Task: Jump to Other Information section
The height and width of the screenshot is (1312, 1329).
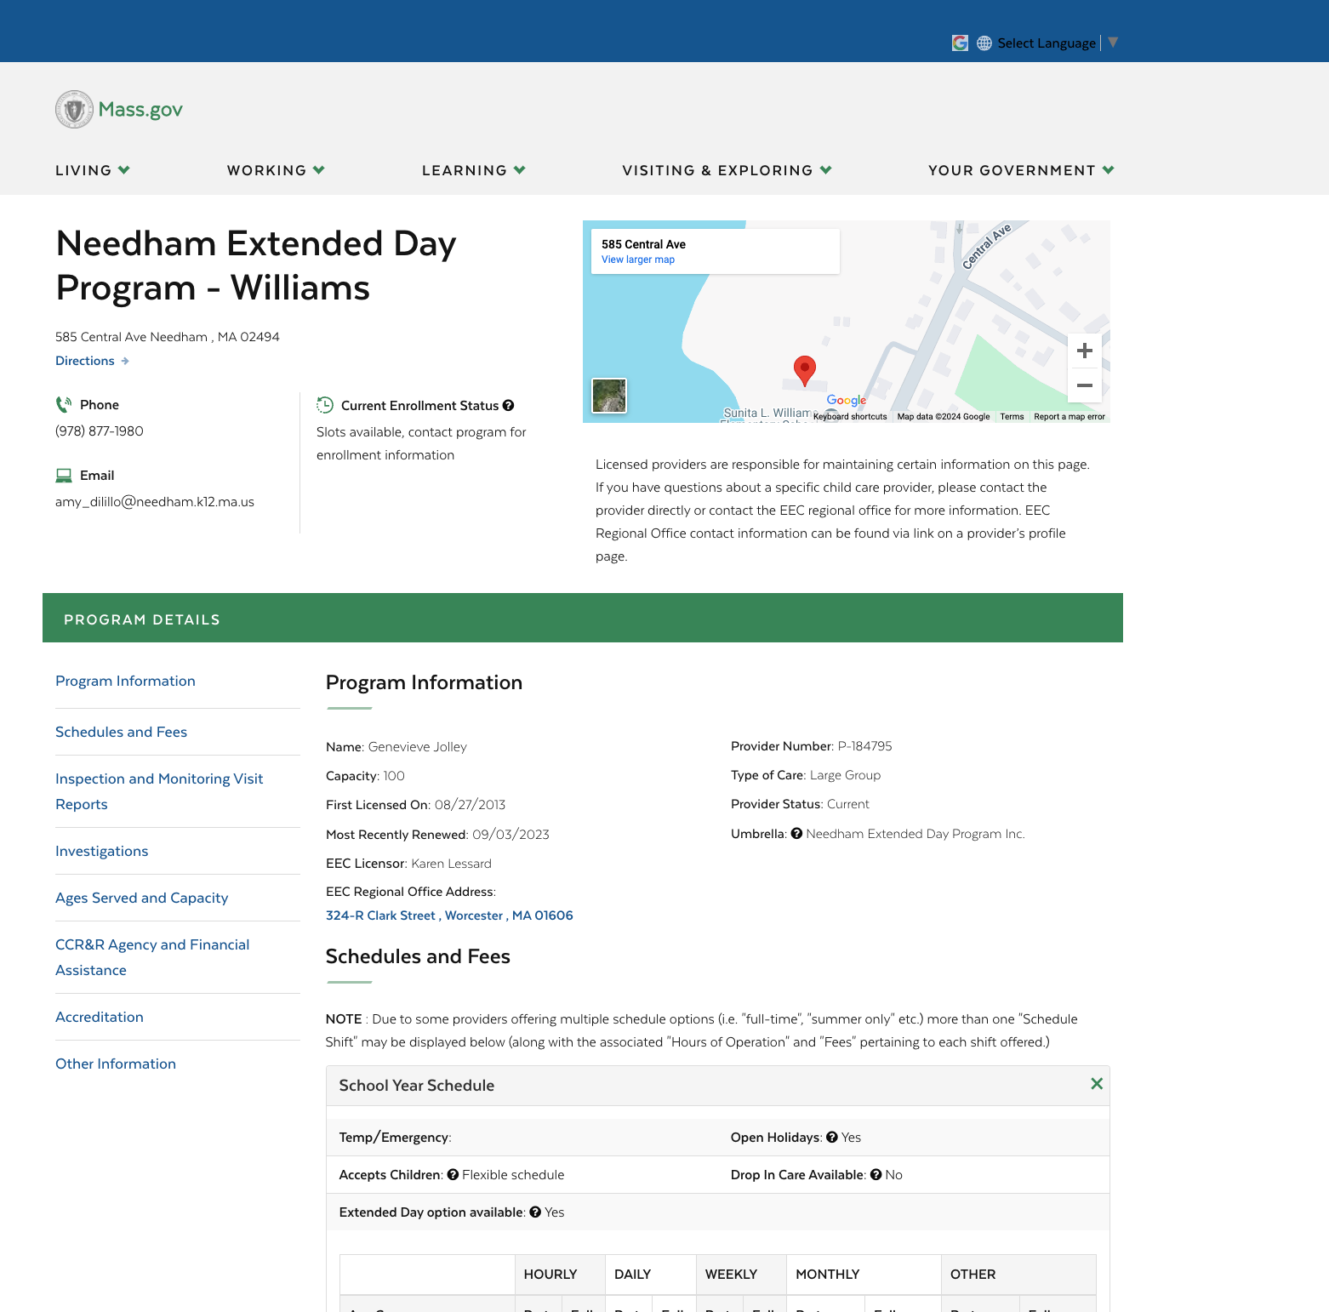Action: pos(116,1064)
